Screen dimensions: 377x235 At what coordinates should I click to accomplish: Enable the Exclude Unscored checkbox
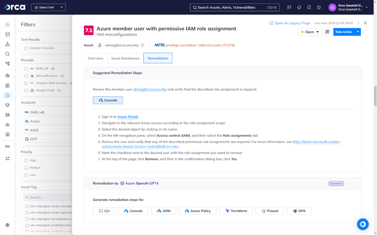26,48
